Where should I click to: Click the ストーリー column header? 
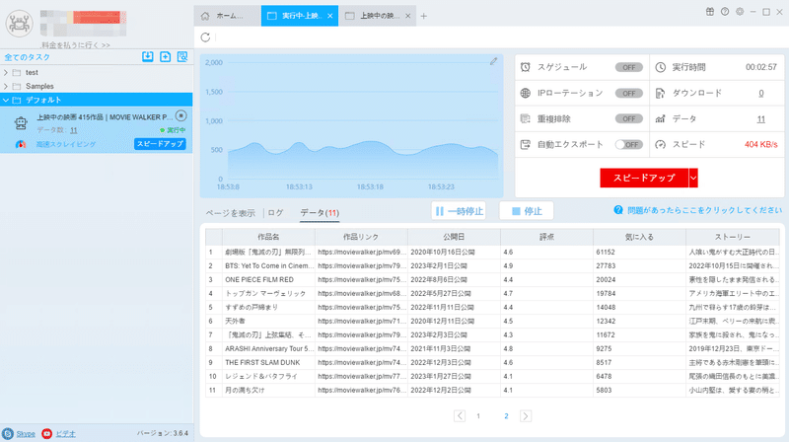point(733,237)
